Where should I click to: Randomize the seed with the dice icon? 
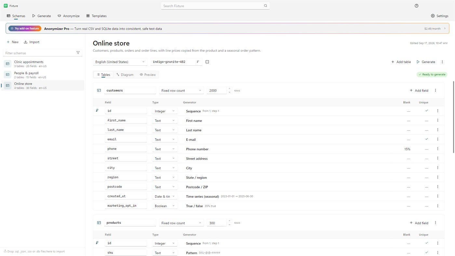207,62
